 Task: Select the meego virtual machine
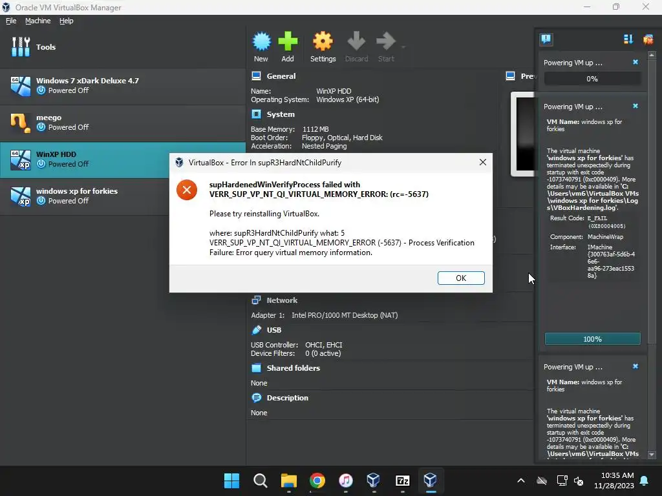122,122
